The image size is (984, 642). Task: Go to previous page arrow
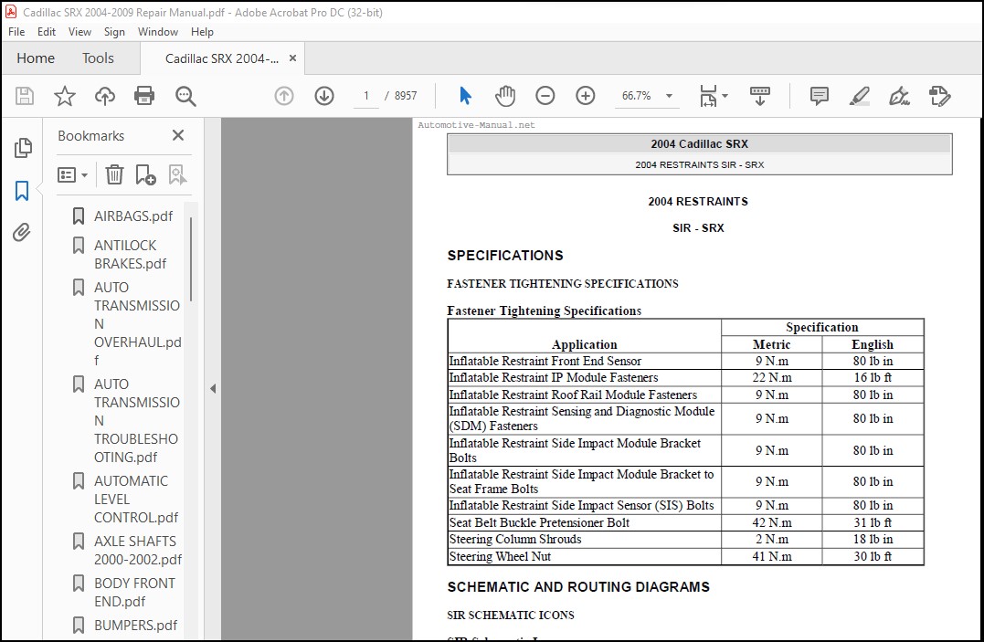[x=284, y=96]
